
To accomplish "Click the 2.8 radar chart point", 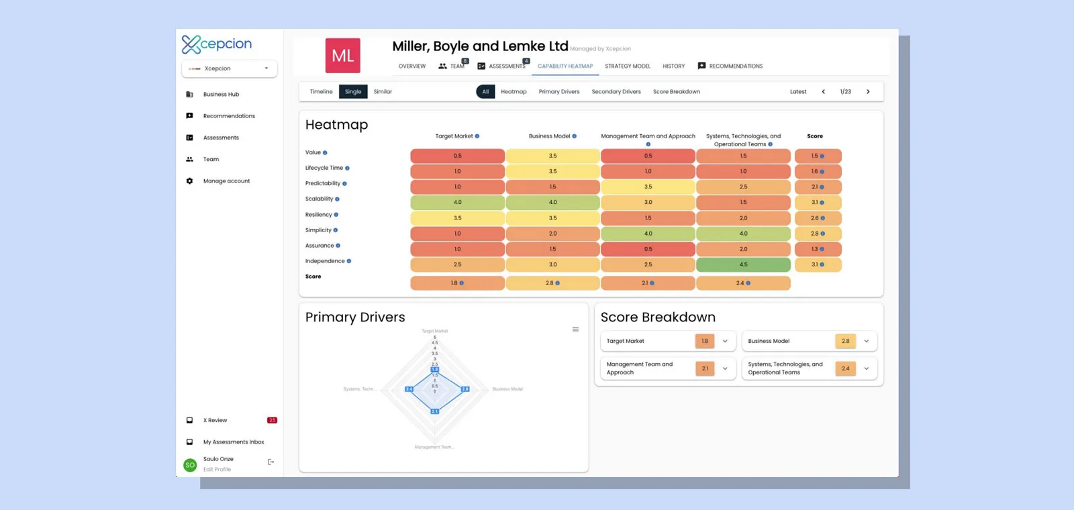I will point(465,389).
